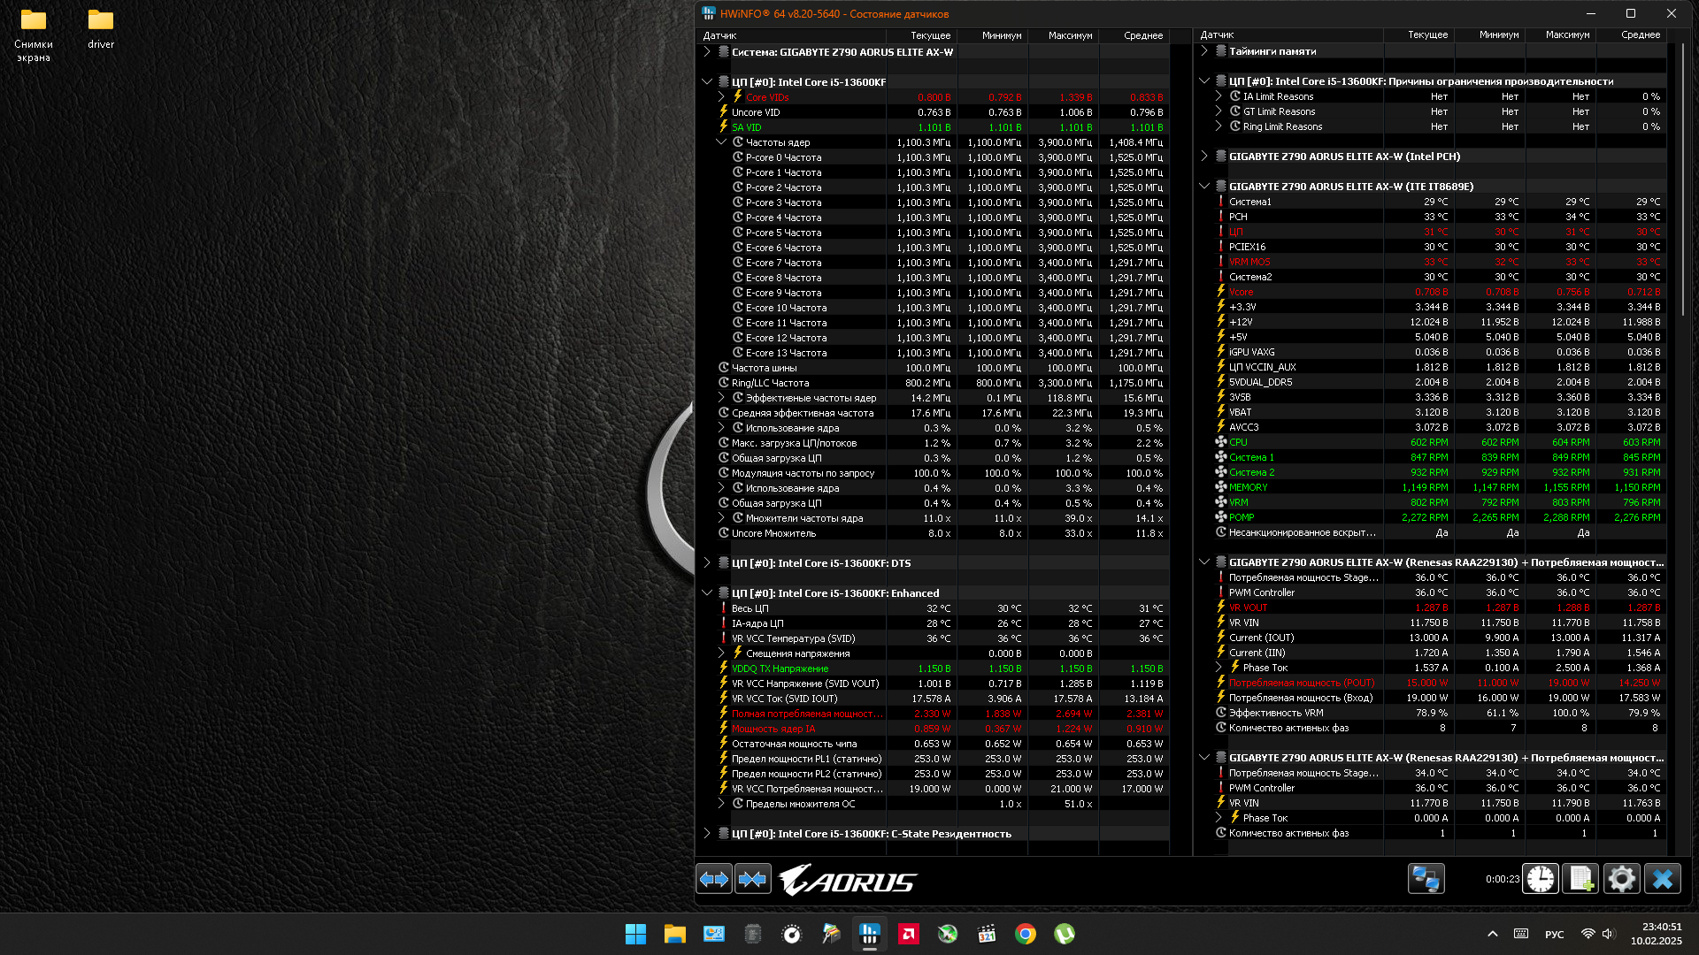The image size is (1699, 955).
Task: Click the right Среднее column header
Action: (1640, 34)
